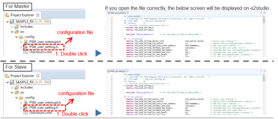Click vertical scrollbar thumb in Slave editor

(x=264, y=79)
